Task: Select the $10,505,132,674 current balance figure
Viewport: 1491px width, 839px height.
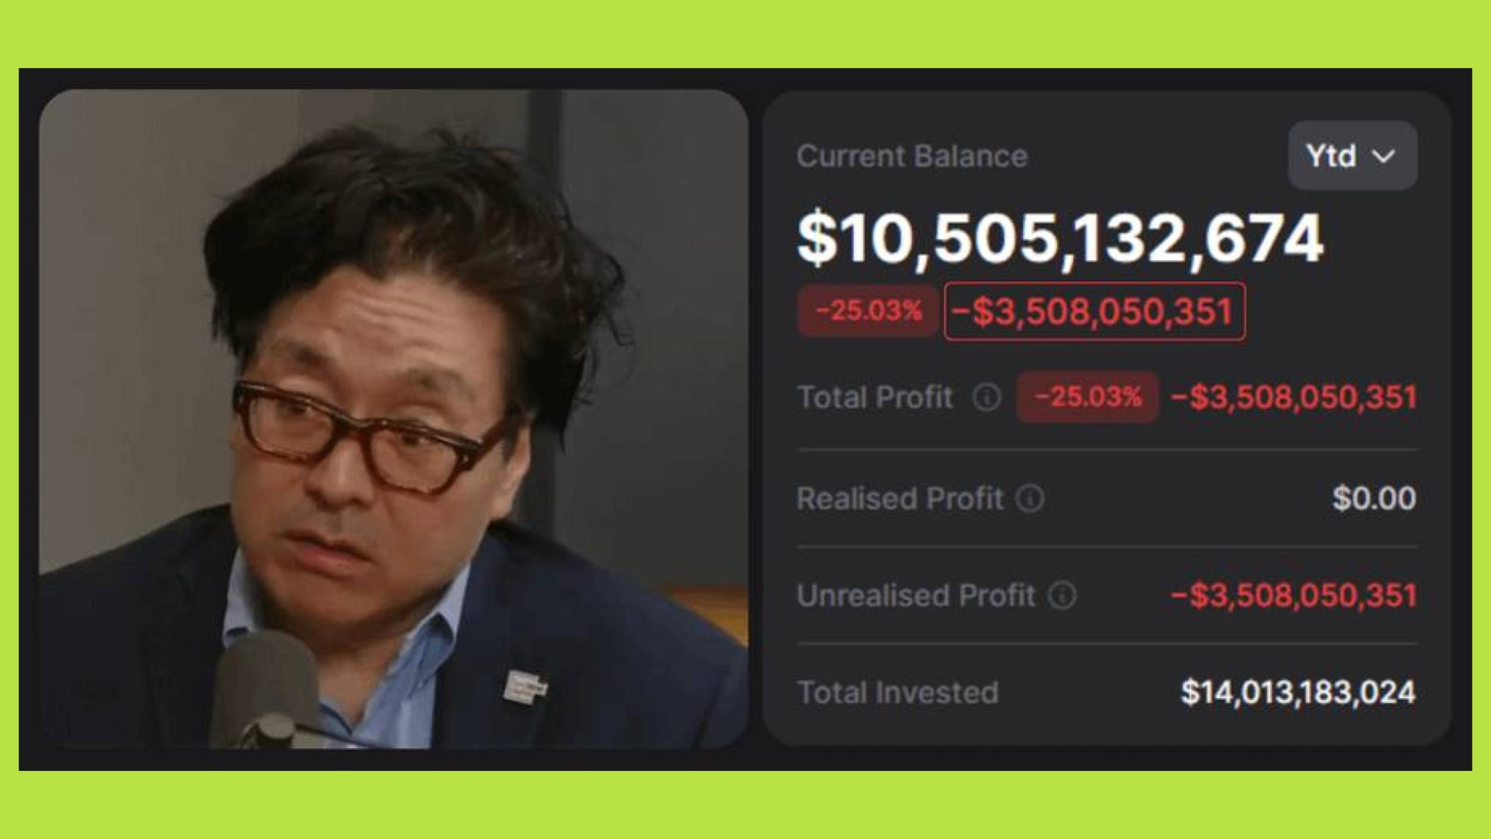Action: click(x=1060, y=239)
